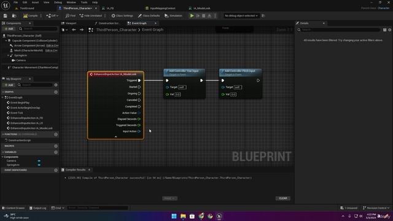The height and width of the screenshot is (221, 393).
Task: Select Event Tick in graph list
Action: [x=17, y=113]
